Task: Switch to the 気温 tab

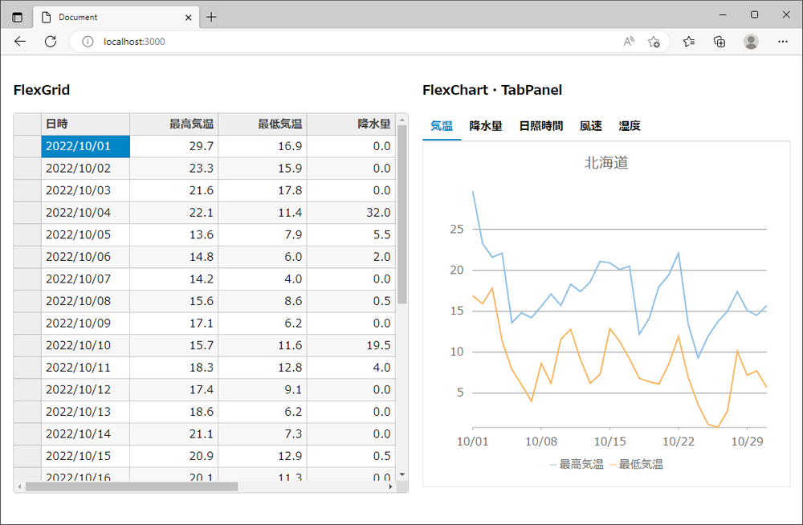Action: click(x=442, y=126)
